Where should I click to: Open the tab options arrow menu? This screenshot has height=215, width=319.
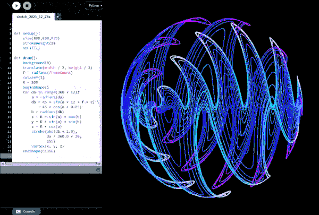[58, 17]
